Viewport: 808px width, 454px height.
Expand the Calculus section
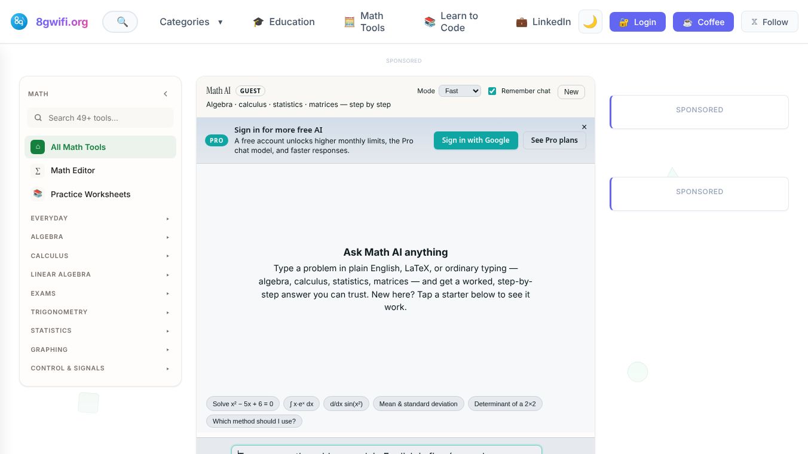[x=100, y=256]
